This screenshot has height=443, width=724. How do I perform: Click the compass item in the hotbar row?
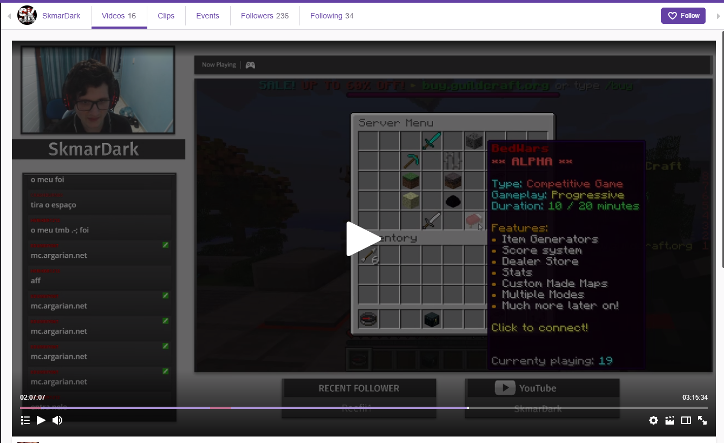(369, 318)
